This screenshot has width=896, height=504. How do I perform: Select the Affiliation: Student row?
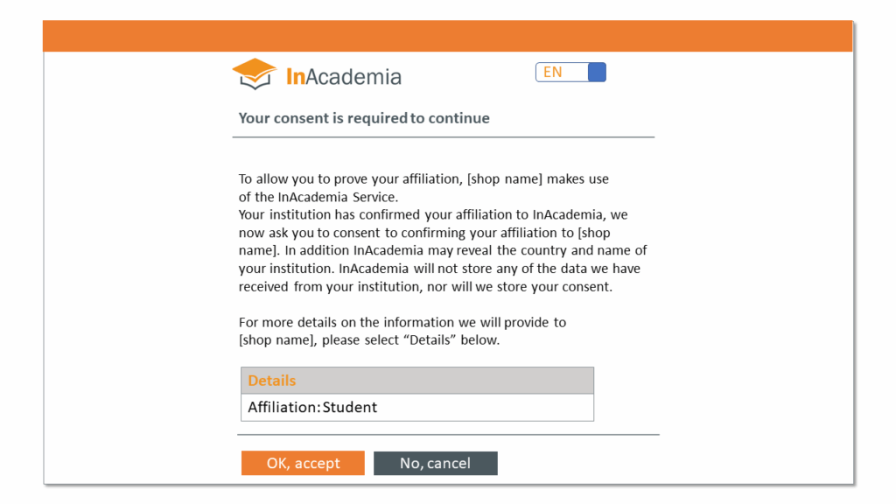click(417, 407)
